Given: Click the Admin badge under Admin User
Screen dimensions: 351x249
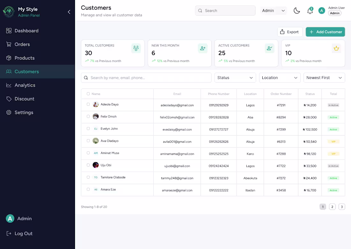Looking at the screenshot, I should [x=335, y=13].
